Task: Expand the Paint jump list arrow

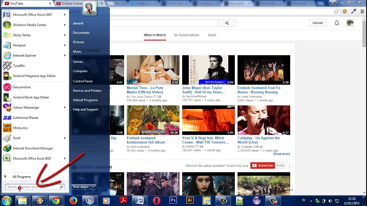Action: [65, 138]
